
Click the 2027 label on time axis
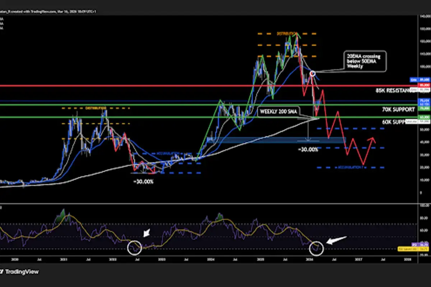pos(358,258)
